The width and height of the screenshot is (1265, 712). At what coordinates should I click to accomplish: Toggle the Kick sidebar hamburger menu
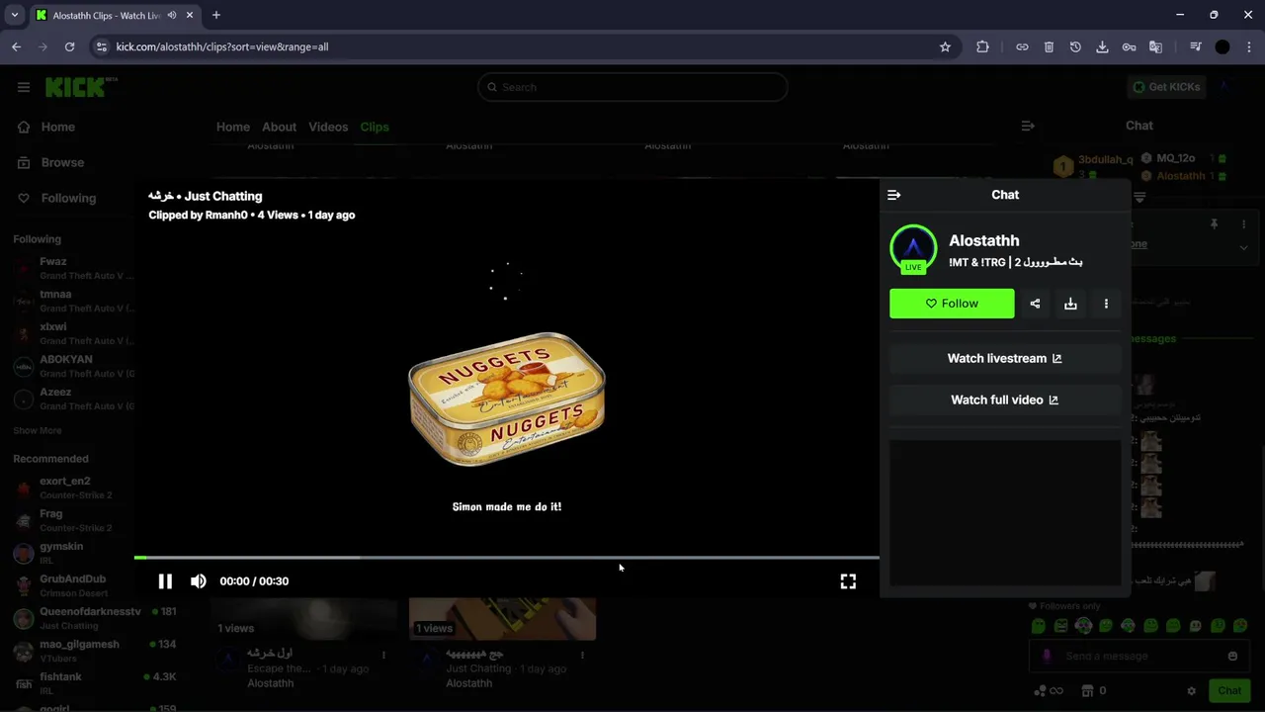(24, 87)
